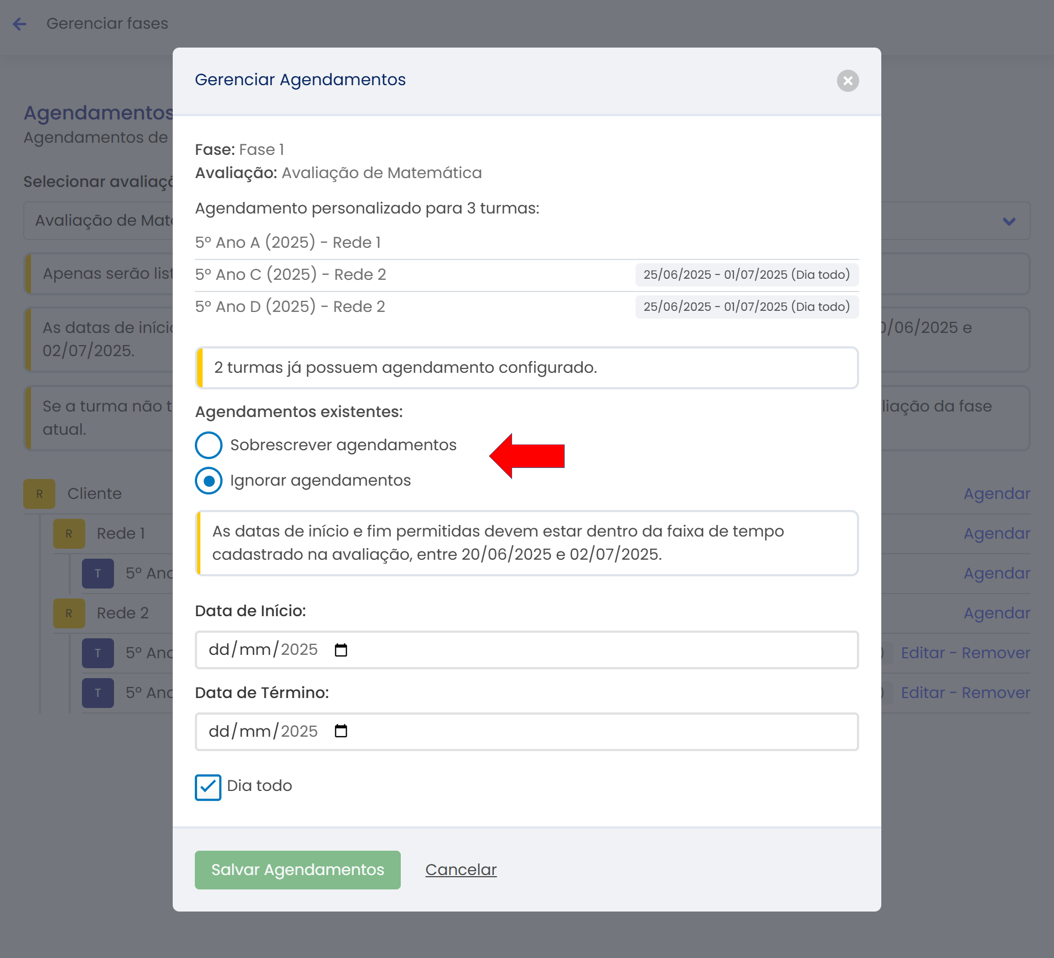
Task: Click the Gerenciar Agendamentos dialog title
Action: point(301,80)
